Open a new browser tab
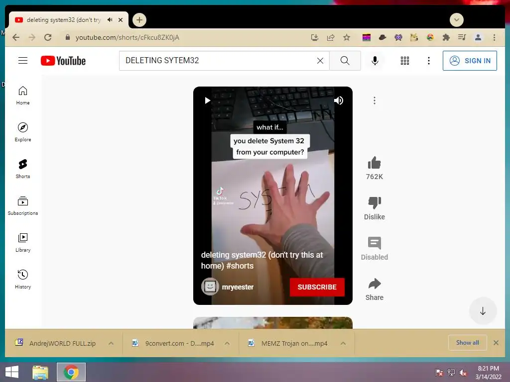The image size is (510, 382). pyautogui.click(x=139, y=20)
